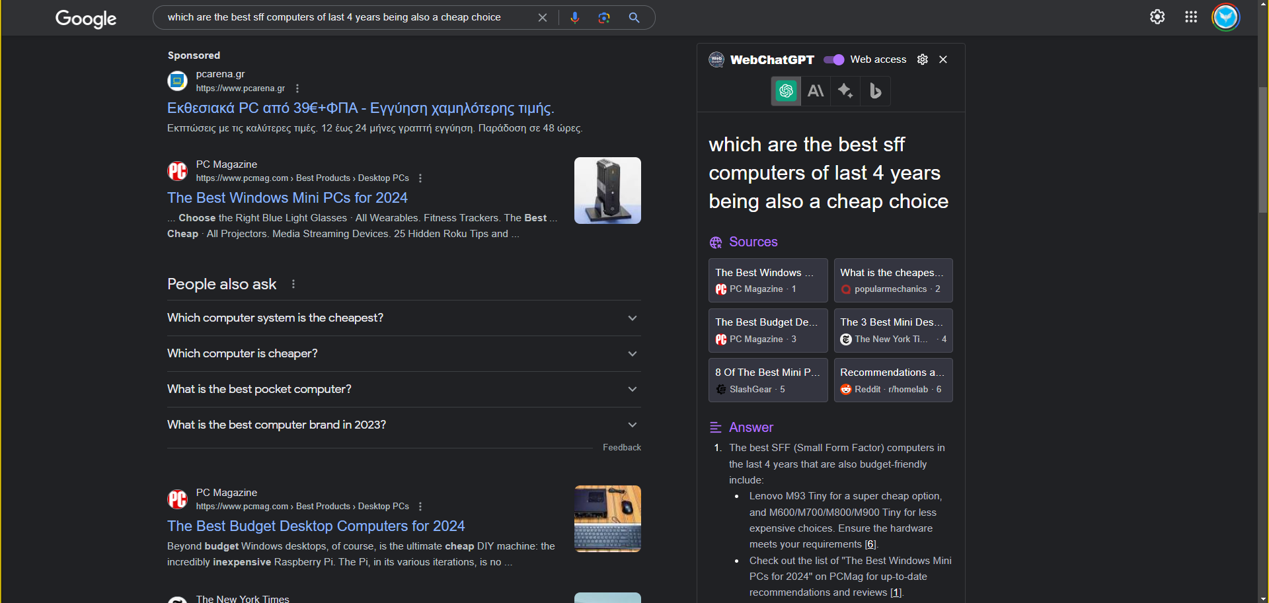Focus the Google search input field
The width and height of the screenshot is (1269, 603).
click(x=348, y=18)
